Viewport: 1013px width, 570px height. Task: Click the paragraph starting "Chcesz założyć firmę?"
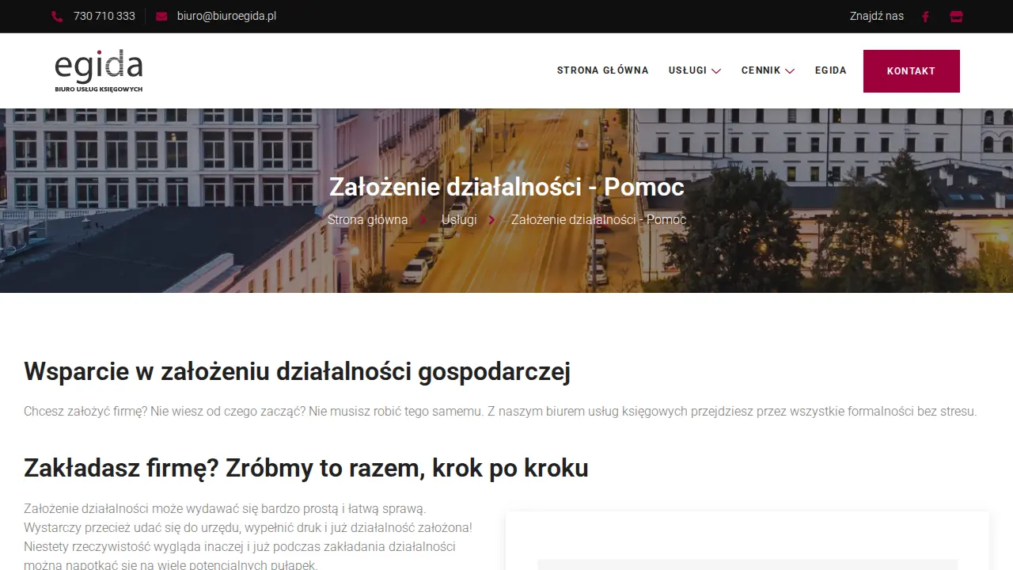500,411
